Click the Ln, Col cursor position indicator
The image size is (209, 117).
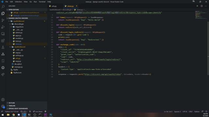168,111
